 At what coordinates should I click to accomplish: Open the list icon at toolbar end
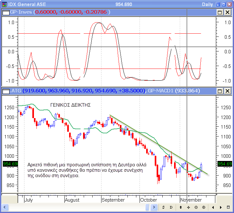228,207
